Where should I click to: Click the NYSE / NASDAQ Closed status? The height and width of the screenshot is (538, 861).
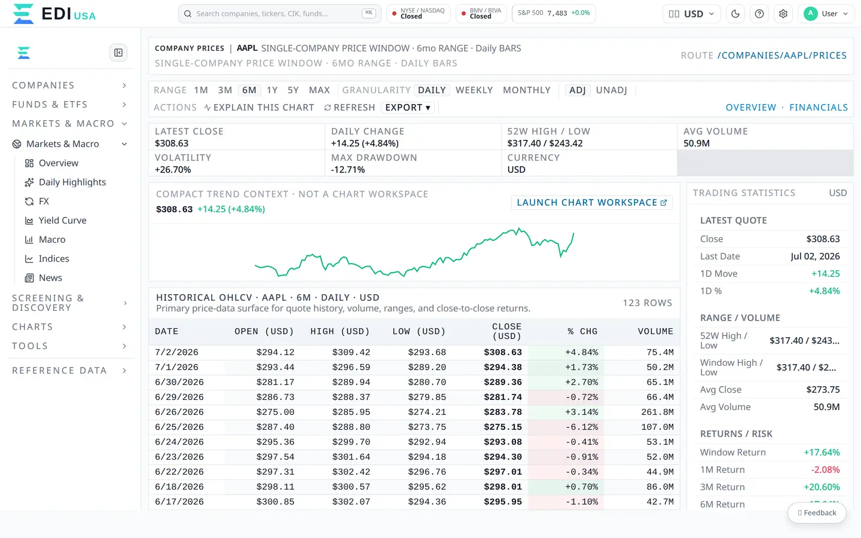coord(419,14)
